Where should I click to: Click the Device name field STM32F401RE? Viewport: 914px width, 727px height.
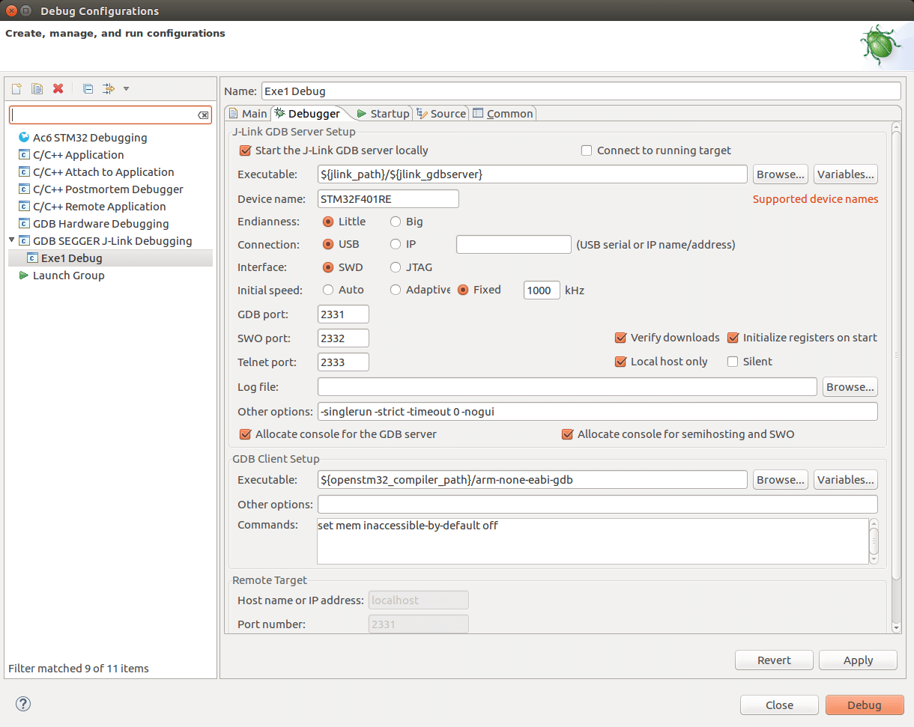[x=388, y=199]
